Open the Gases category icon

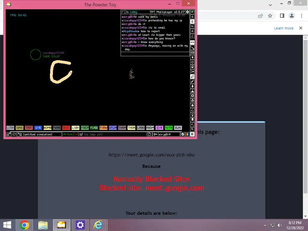[192, 81]
